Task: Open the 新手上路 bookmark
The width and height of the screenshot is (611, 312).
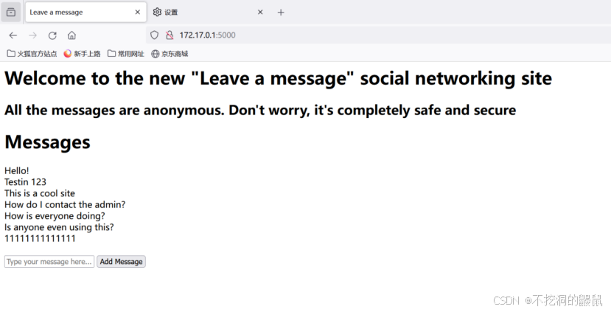Action: click(x=82, y=54)
